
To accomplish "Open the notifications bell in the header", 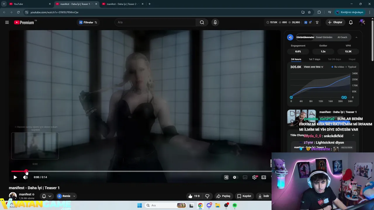I will [351, 22].
